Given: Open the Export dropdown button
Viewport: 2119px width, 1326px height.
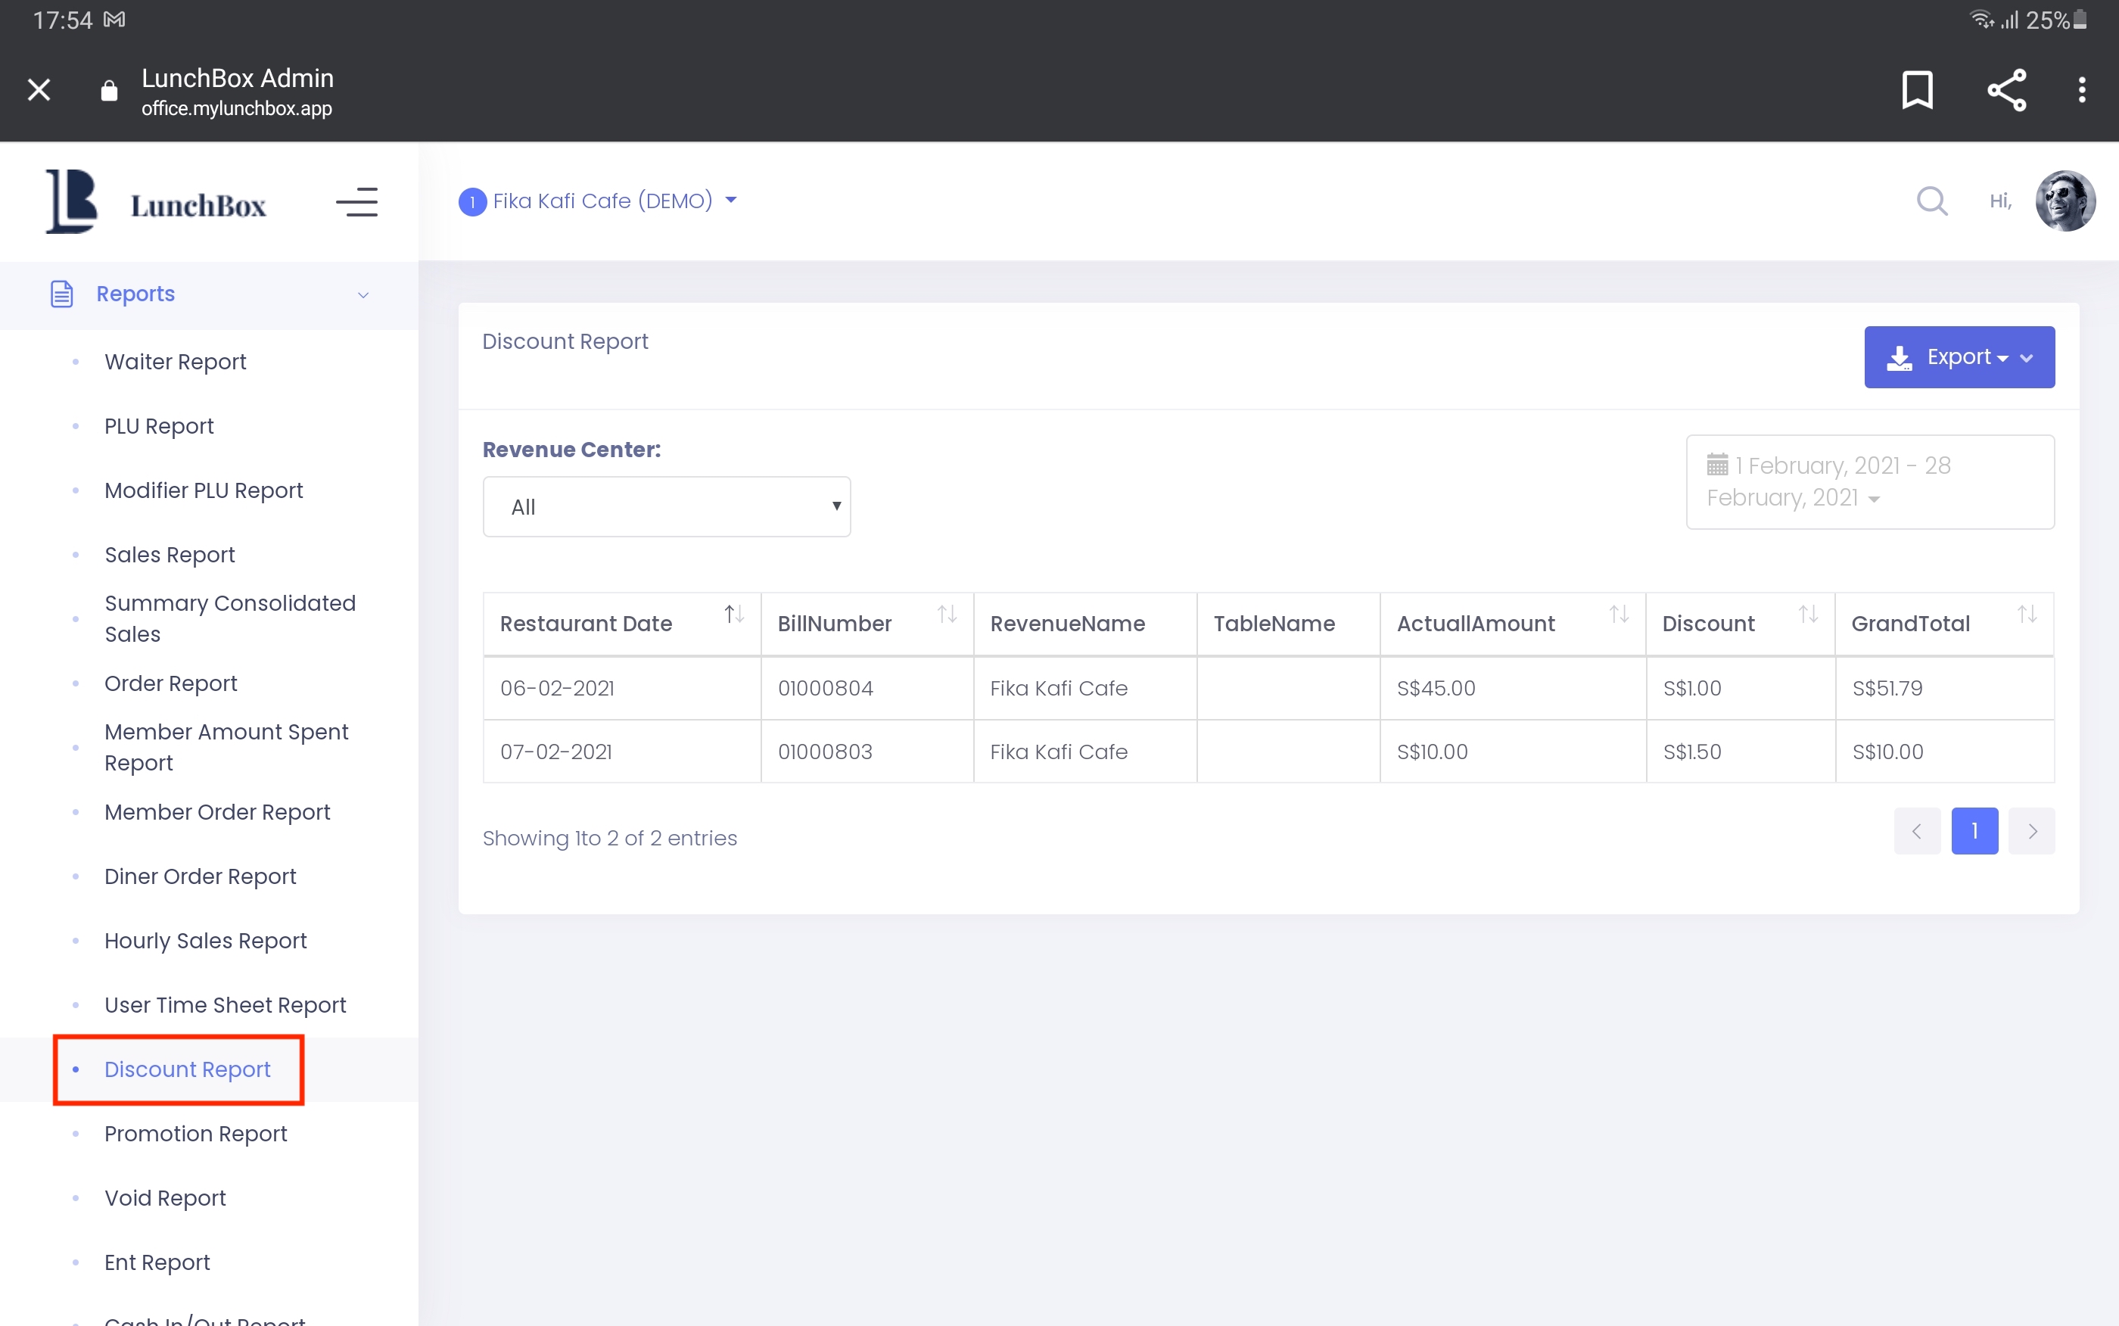Looking at the screenshot, I should [x=1959, y=357].
